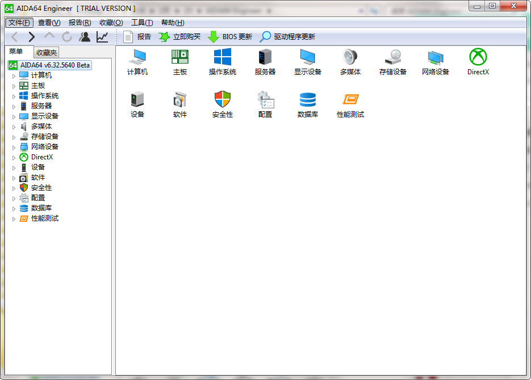Open the DirectX Xbox icon in main panel

click(478, 62)
